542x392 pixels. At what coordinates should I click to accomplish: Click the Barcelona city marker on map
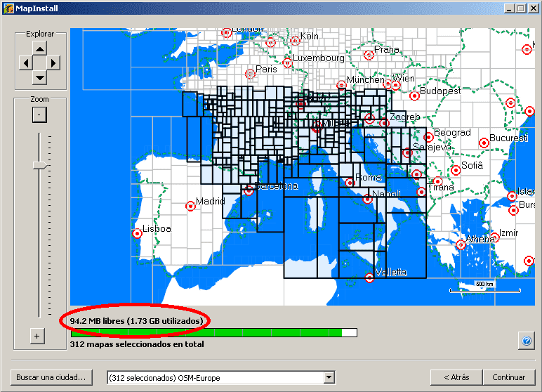coord(249,190)
